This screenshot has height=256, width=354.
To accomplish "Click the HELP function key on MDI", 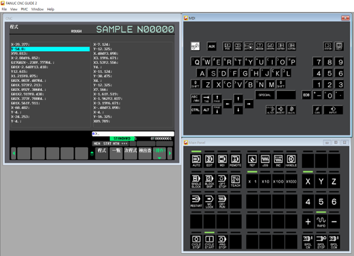I will [339, 46].
